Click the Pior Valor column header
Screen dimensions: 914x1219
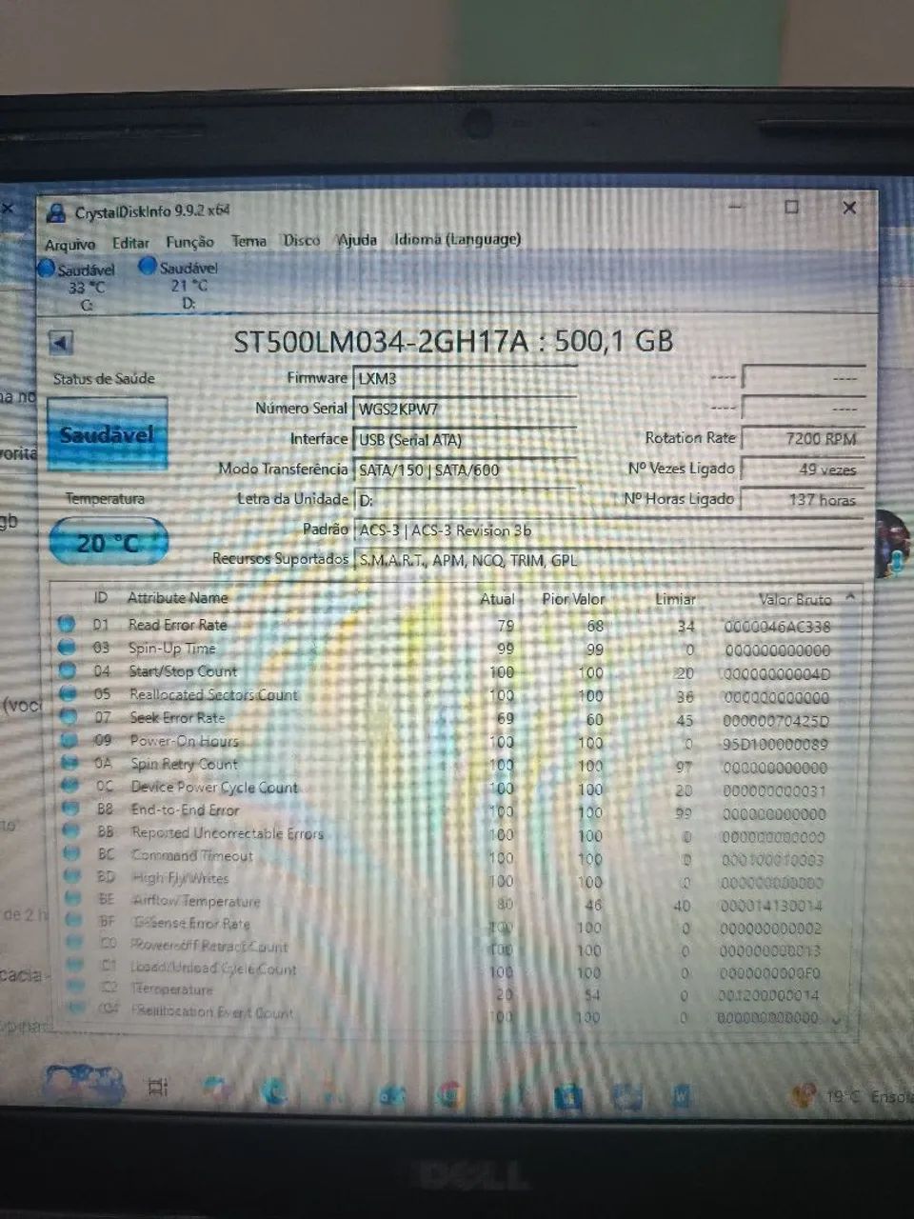point(573,598)
